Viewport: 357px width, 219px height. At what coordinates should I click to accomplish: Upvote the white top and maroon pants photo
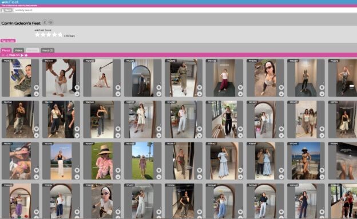tap(240, 94)
